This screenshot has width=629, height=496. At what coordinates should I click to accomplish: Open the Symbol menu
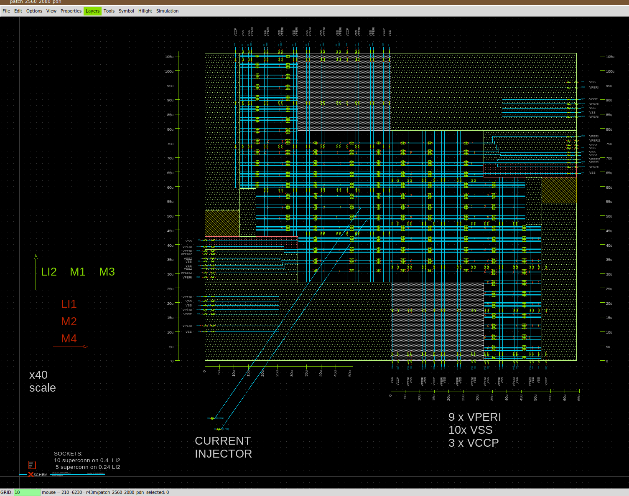pyautogui.click(x=126, y=11)
